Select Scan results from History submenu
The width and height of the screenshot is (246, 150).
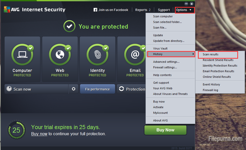pos(210,54)
